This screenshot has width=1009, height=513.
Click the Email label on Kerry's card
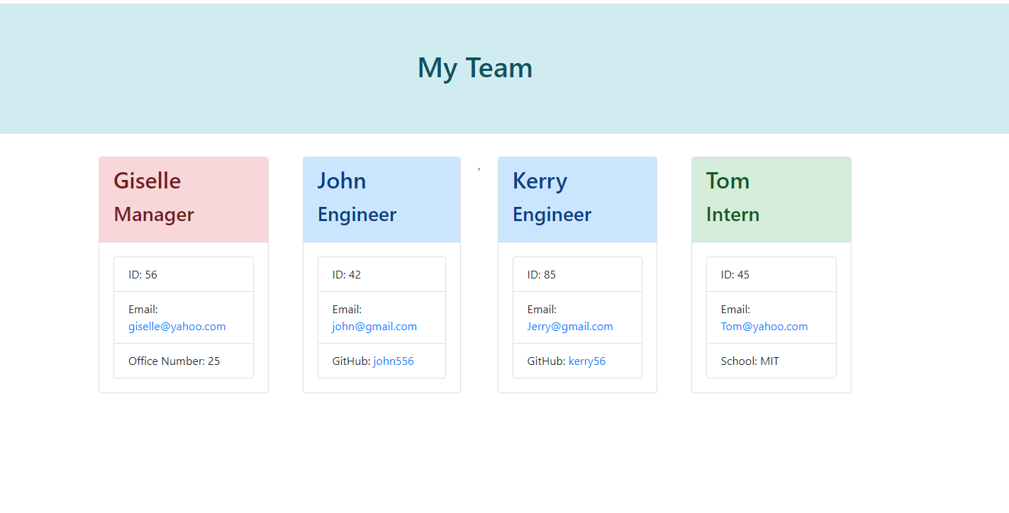point(541,309)
